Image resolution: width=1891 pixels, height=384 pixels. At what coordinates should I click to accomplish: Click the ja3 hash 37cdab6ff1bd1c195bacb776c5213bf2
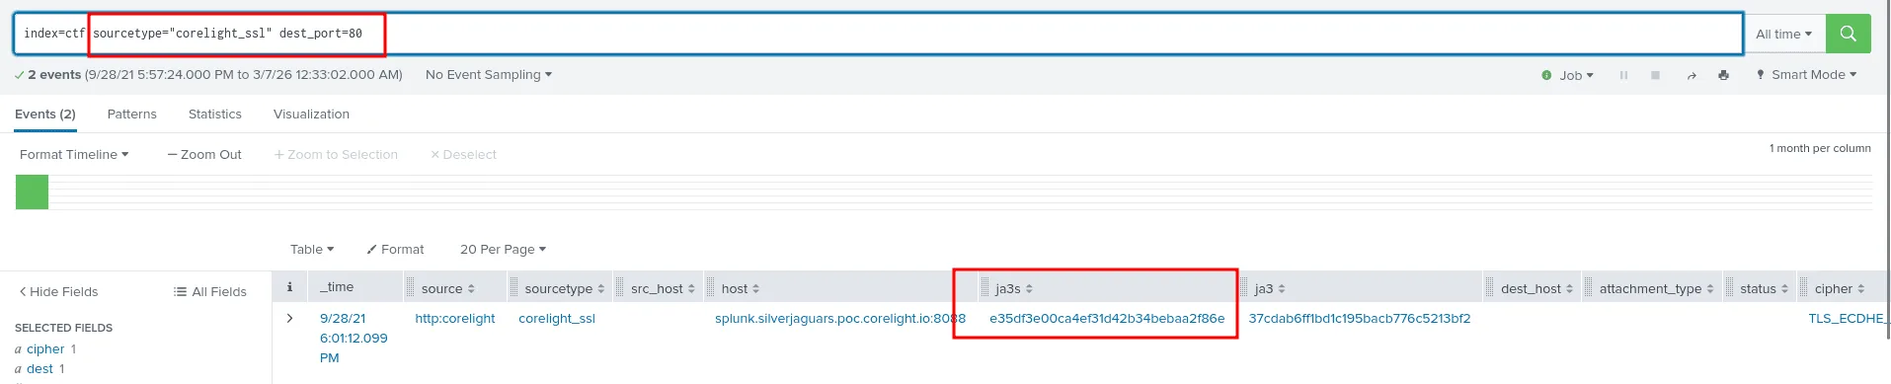[1360, 319]
